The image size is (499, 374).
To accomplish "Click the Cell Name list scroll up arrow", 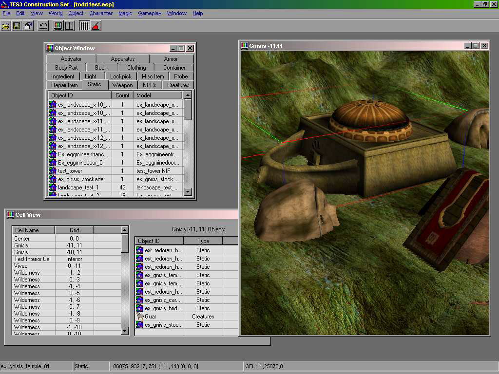I will coord(125,230).
